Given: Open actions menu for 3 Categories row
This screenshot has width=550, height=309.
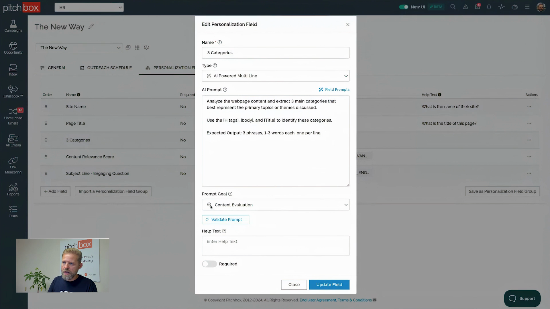Looking at the screenshot, I should [x=529, y=140].
